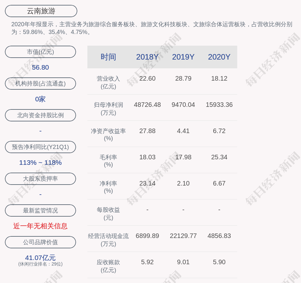Select the 市值(亿元) label pill
301x283 pixels.
(x=40, y=52)
